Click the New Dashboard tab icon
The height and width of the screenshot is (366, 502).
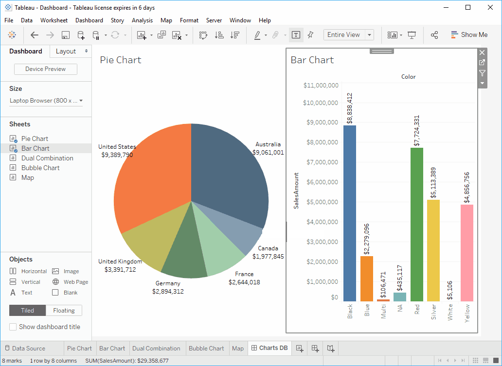point(315,348)
